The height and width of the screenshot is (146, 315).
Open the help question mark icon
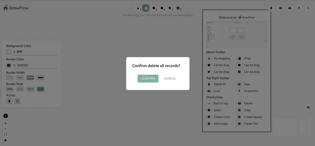click(x=6, y=116)
